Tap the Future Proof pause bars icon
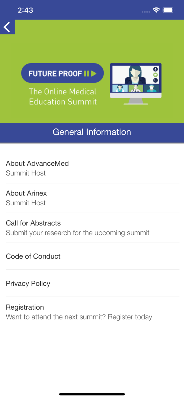Viewport: 184px width, 399px height. pos(87,73)
